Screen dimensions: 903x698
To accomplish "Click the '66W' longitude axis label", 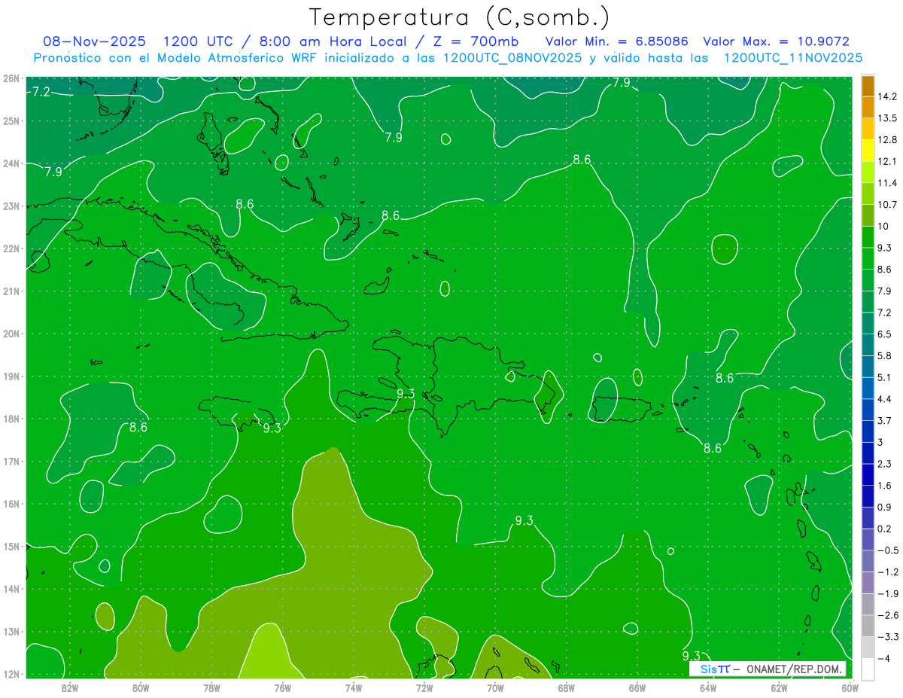I will coord(637,688).
